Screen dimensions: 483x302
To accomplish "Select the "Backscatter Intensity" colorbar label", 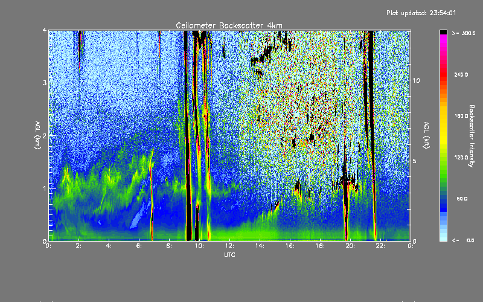I will coord(472,136).
